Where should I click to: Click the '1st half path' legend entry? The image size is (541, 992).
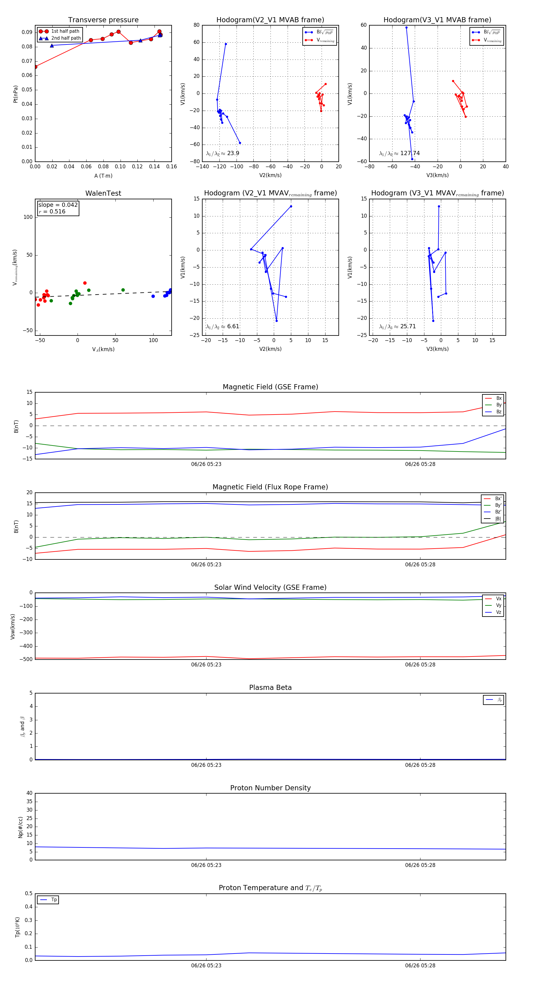click(60, 31)
